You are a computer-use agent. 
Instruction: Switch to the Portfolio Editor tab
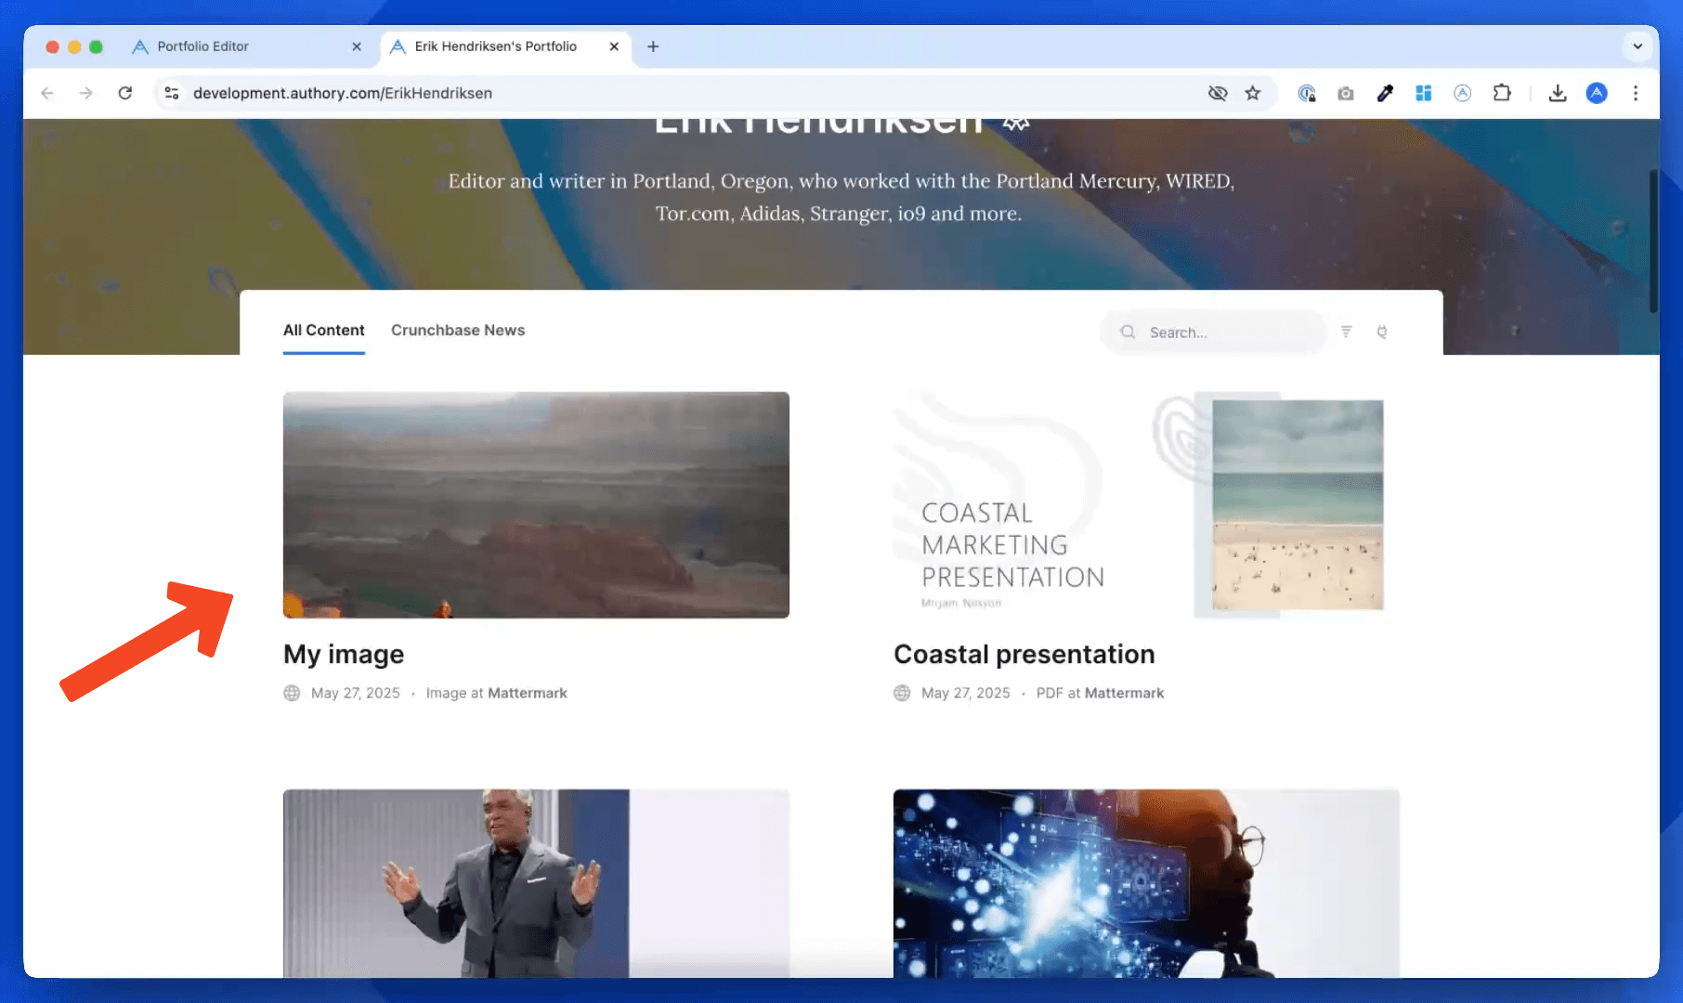[x=202, y=46]
